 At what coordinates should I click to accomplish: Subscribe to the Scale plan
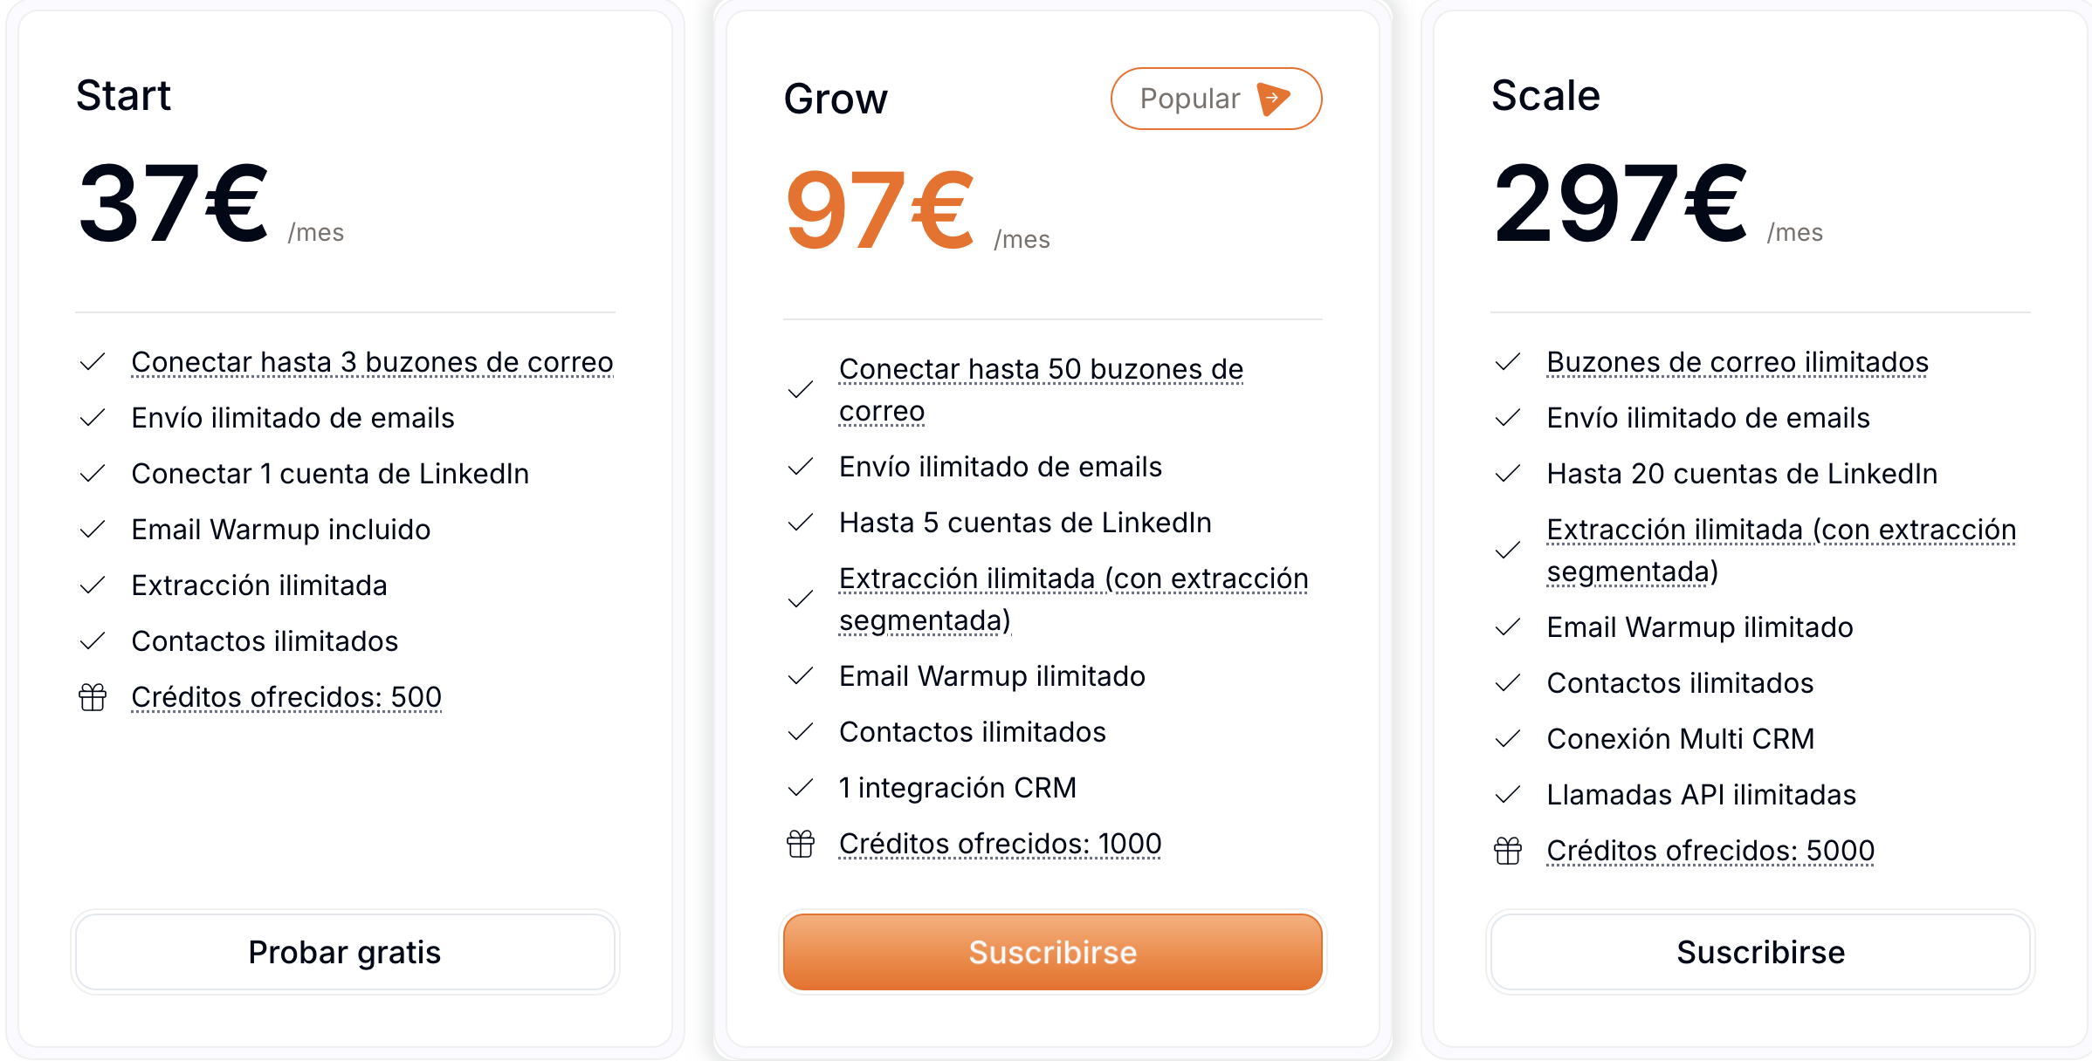[1760, 952]
